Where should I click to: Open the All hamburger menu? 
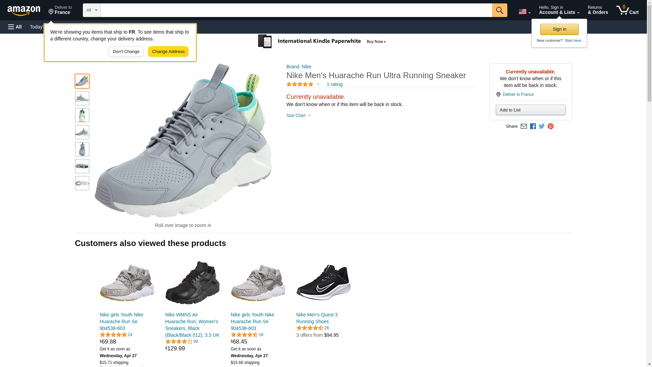(15, 27)
